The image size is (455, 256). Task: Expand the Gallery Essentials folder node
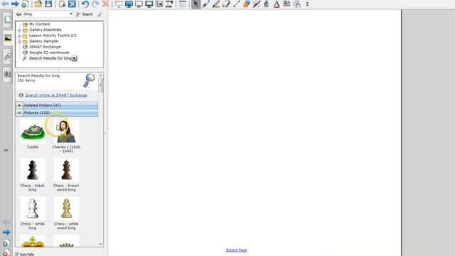pos(19,30)
